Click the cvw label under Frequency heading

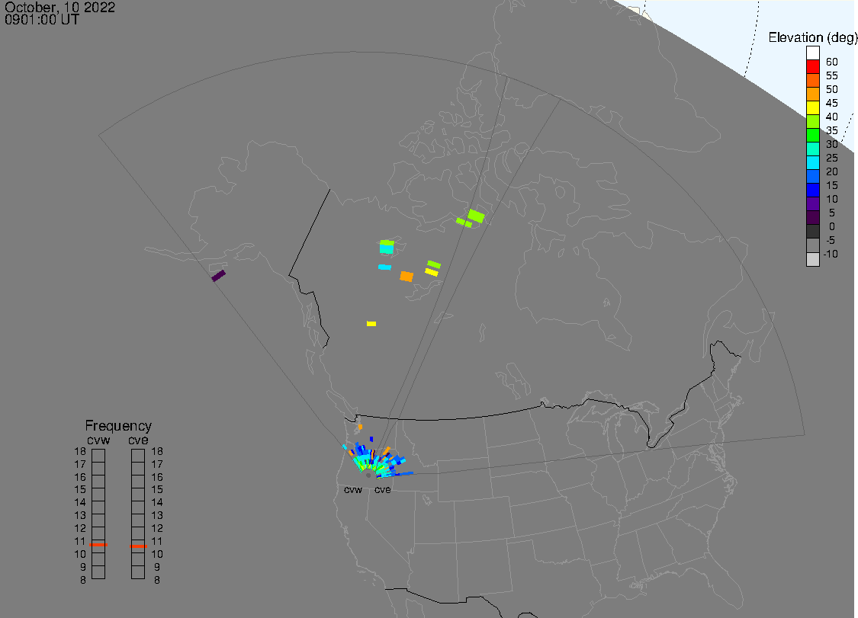[x=98, y=440]
